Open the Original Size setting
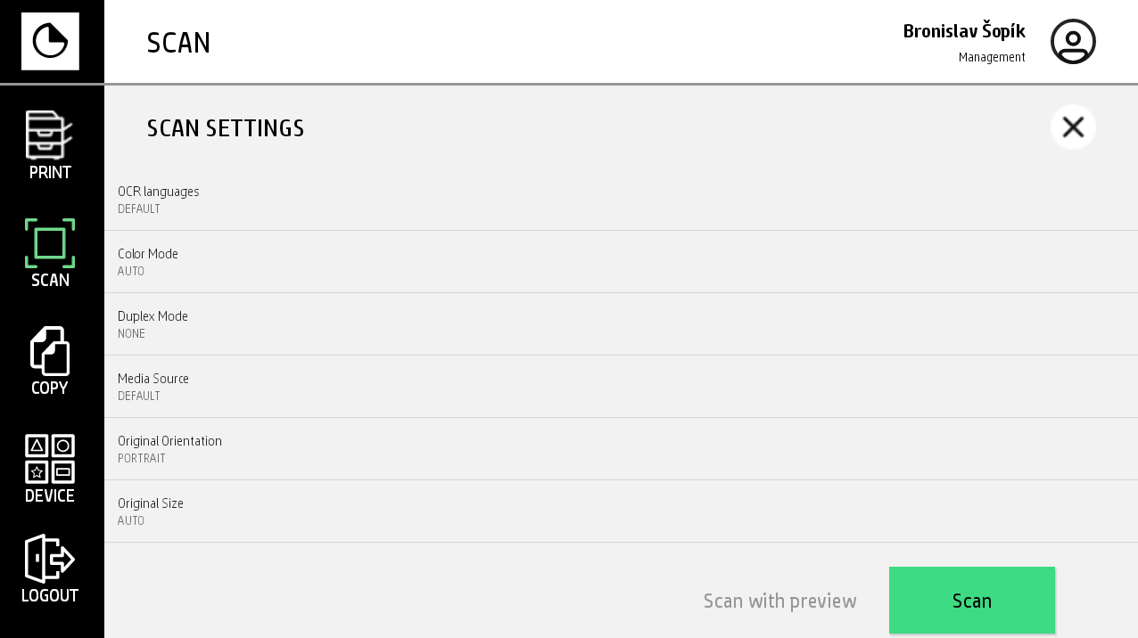Image resolution: width=1138 pixels, height=638 pixels. [621, 511]
